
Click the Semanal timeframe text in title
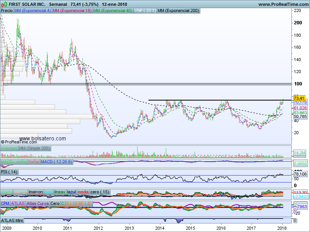[x=59, y=4]
